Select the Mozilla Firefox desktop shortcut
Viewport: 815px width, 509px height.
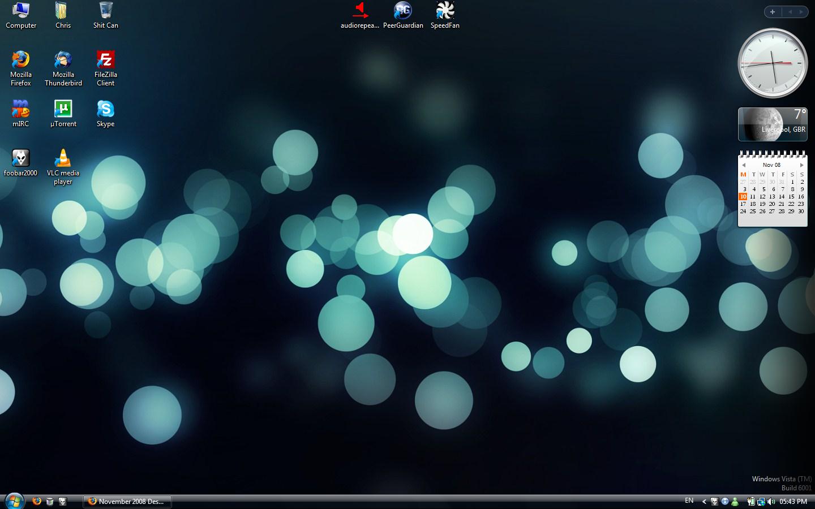coord(21,68)
